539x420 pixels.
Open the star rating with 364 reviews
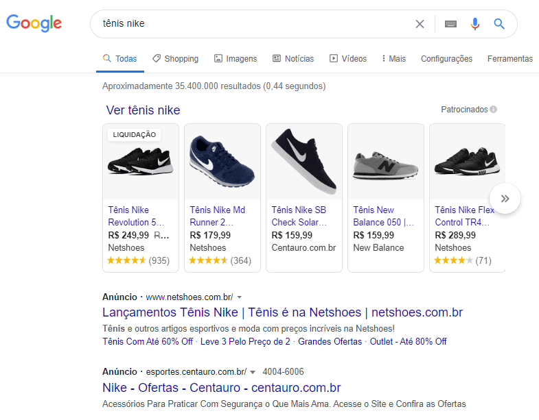(x=220, y=260)
